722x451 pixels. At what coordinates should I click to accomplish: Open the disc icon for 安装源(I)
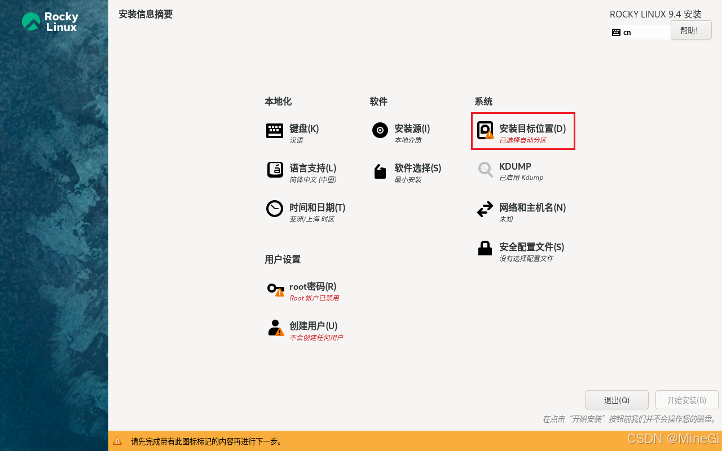coord(380,130)
